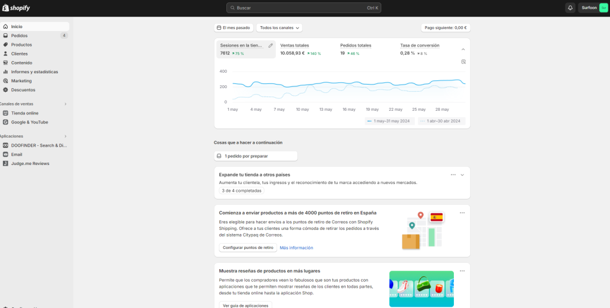Expand the Canales de ventas section

(66, 104)
